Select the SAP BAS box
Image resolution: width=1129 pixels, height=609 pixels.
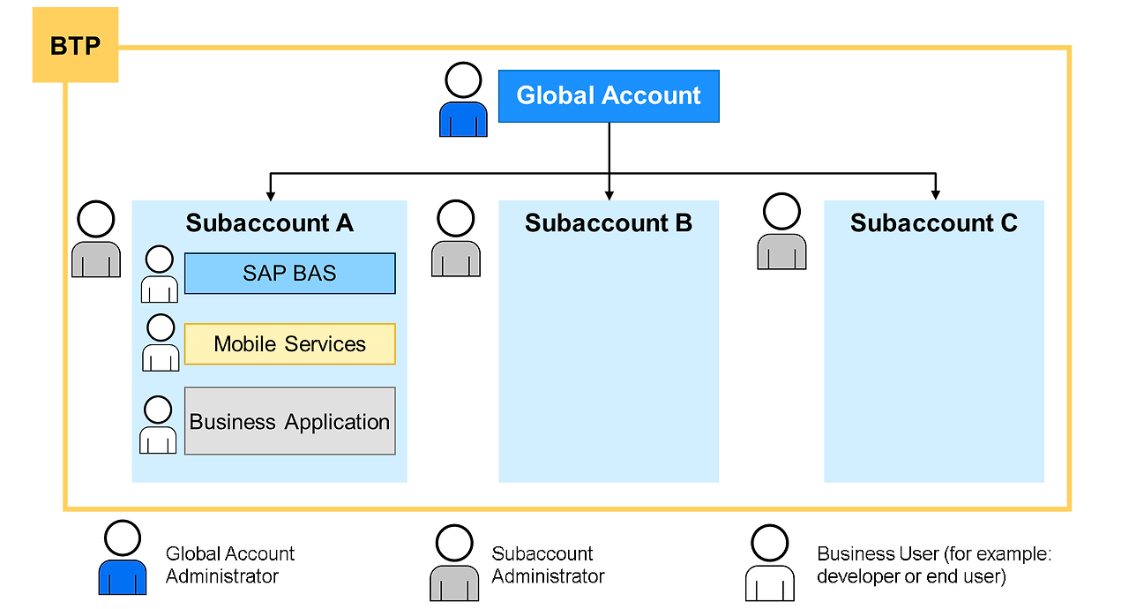290,274
